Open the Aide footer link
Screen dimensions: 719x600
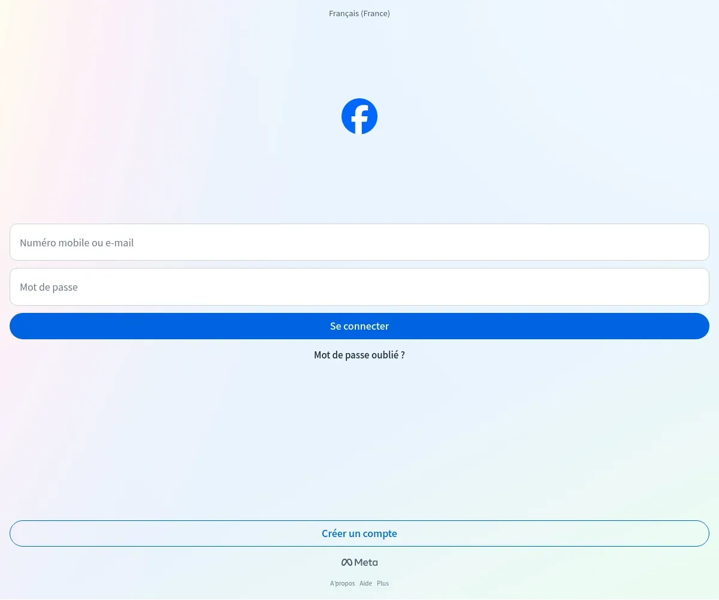(365, 583)
